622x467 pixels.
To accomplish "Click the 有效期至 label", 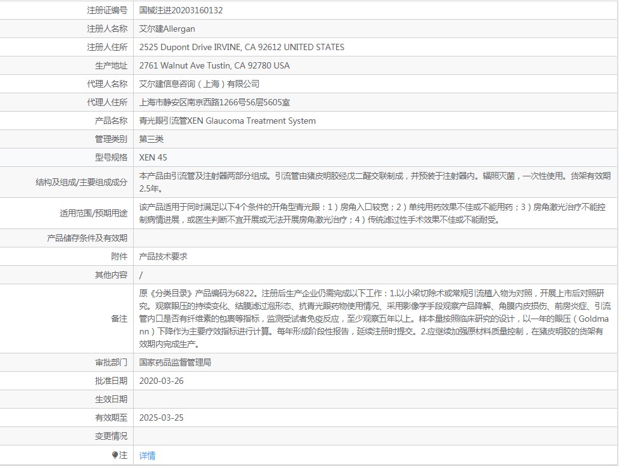I will click(x=111, y=418).
